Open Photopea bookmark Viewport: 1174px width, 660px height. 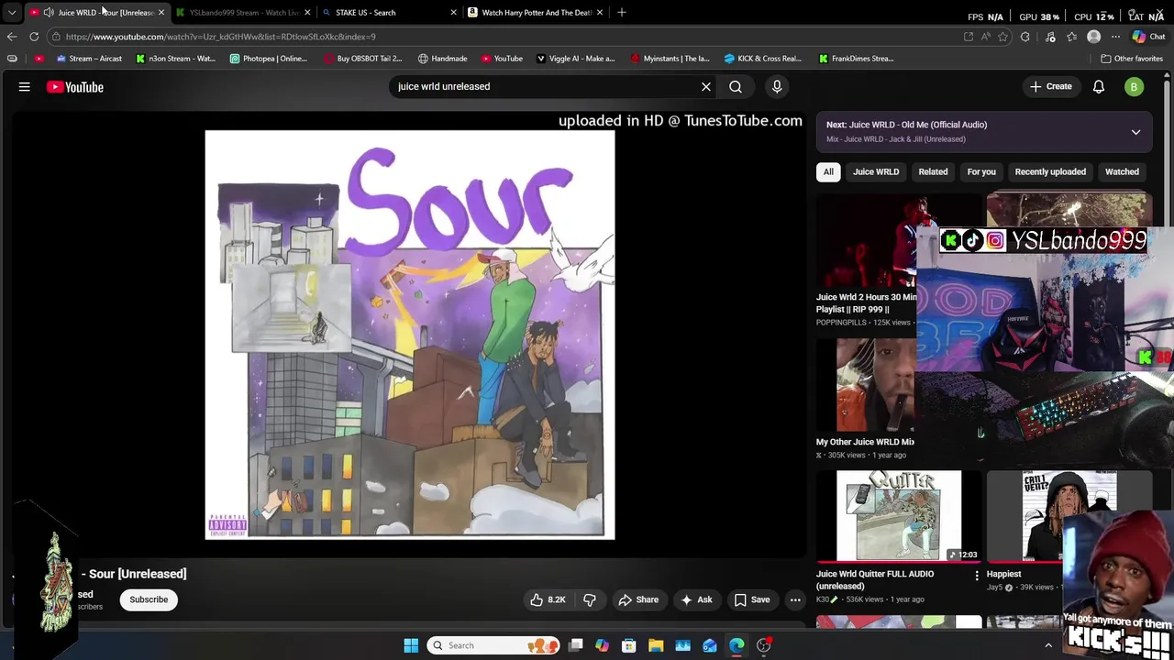(x=268, y=59)
